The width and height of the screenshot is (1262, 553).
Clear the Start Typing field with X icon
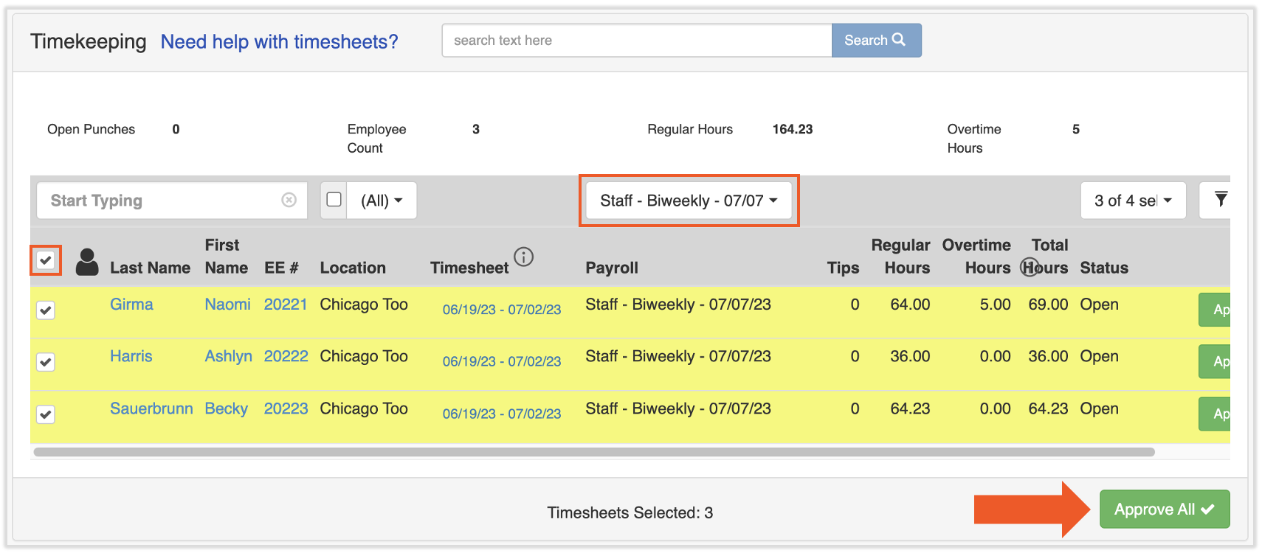(289, 201)
